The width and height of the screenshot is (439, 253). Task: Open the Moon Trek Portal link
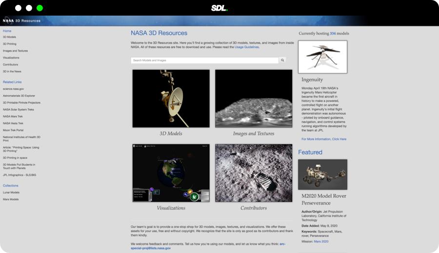point(13,130)
